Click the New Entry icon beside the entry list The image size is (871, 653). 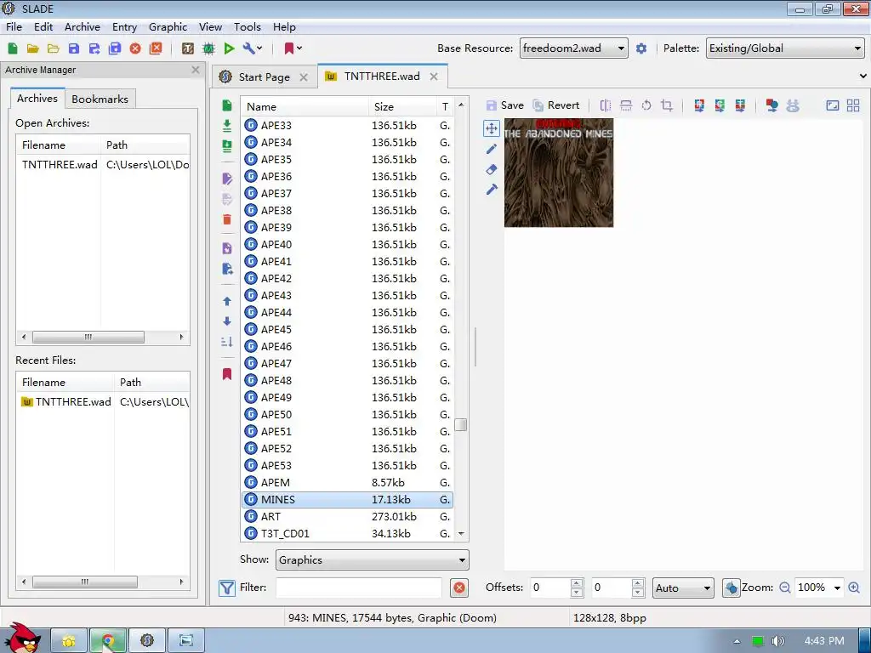(x=226, y=105)
